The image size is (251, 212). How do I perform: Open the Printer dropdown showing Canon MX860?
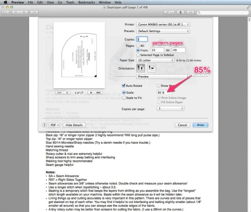point(163,25)
